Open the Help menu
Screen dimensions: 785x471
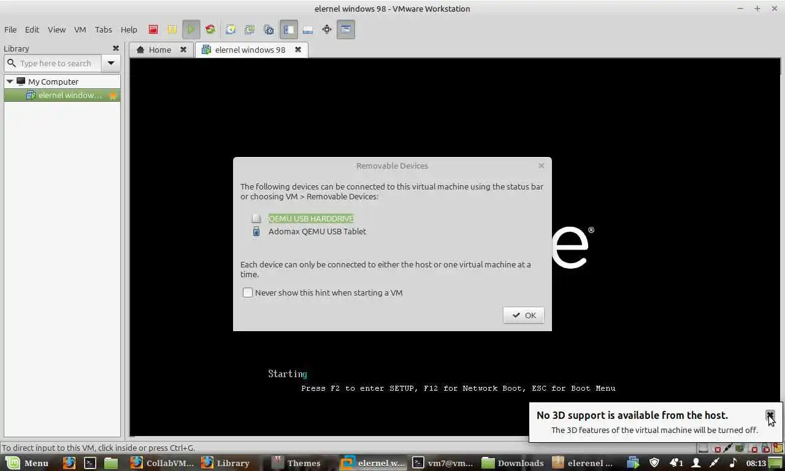click(x=129, y=29)
